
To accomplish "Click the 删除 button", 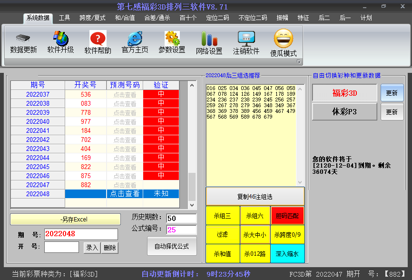I will [x=110, y=248].
